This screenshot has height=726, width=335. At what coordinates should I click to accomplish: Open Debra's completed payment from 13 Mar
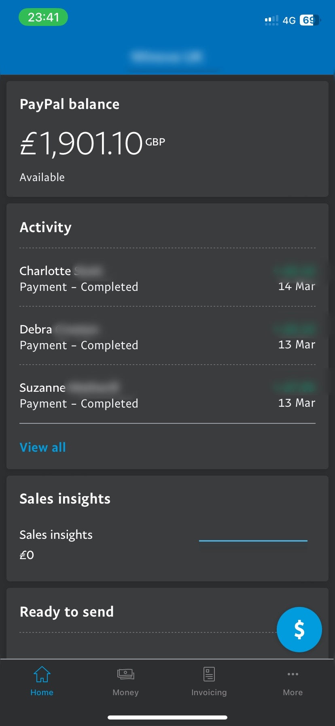click(167, 336)
